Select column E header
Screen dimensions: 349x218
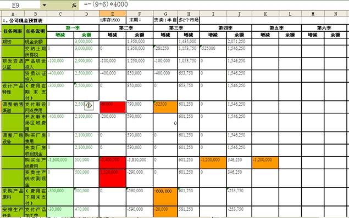coord(113,14)
